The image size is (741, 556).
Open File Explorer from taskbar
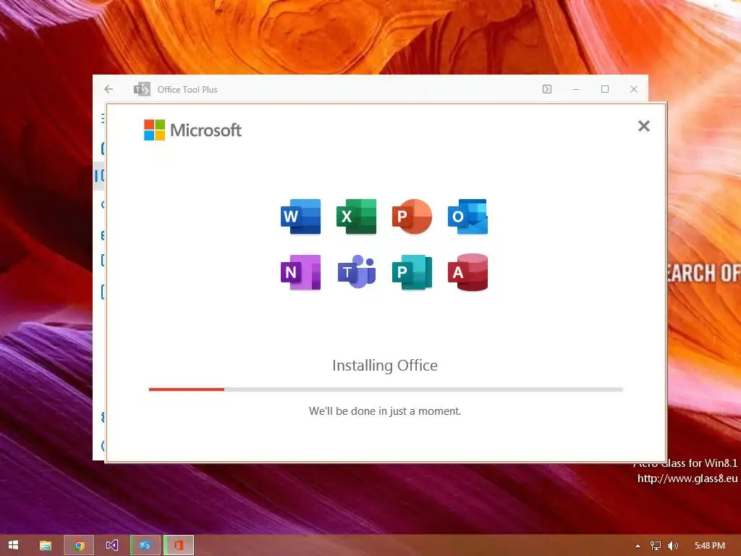point(46,545)
